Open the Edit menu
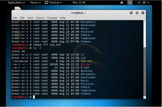This screenshot has width=162, height=107. click(22, 18)
